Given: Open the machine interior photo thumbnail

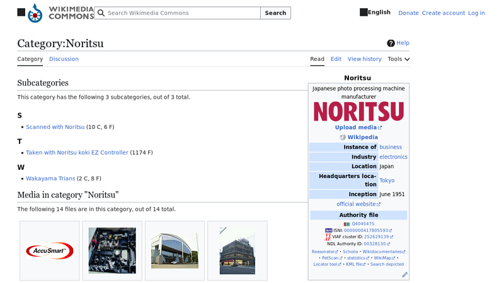Looking at the screenshot, I should 112,250.
